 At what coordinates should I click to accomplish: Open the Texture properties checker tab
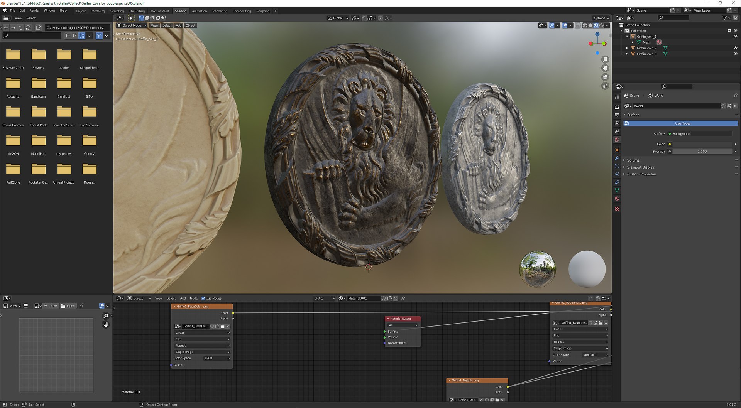(617, 209)
